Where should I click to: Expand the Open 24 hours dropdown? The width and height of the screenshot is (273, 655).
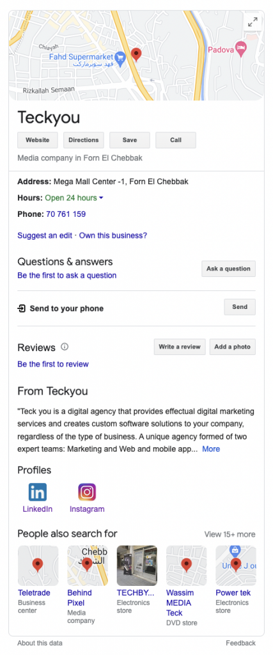pyautogui.click(x=102, y=198)
